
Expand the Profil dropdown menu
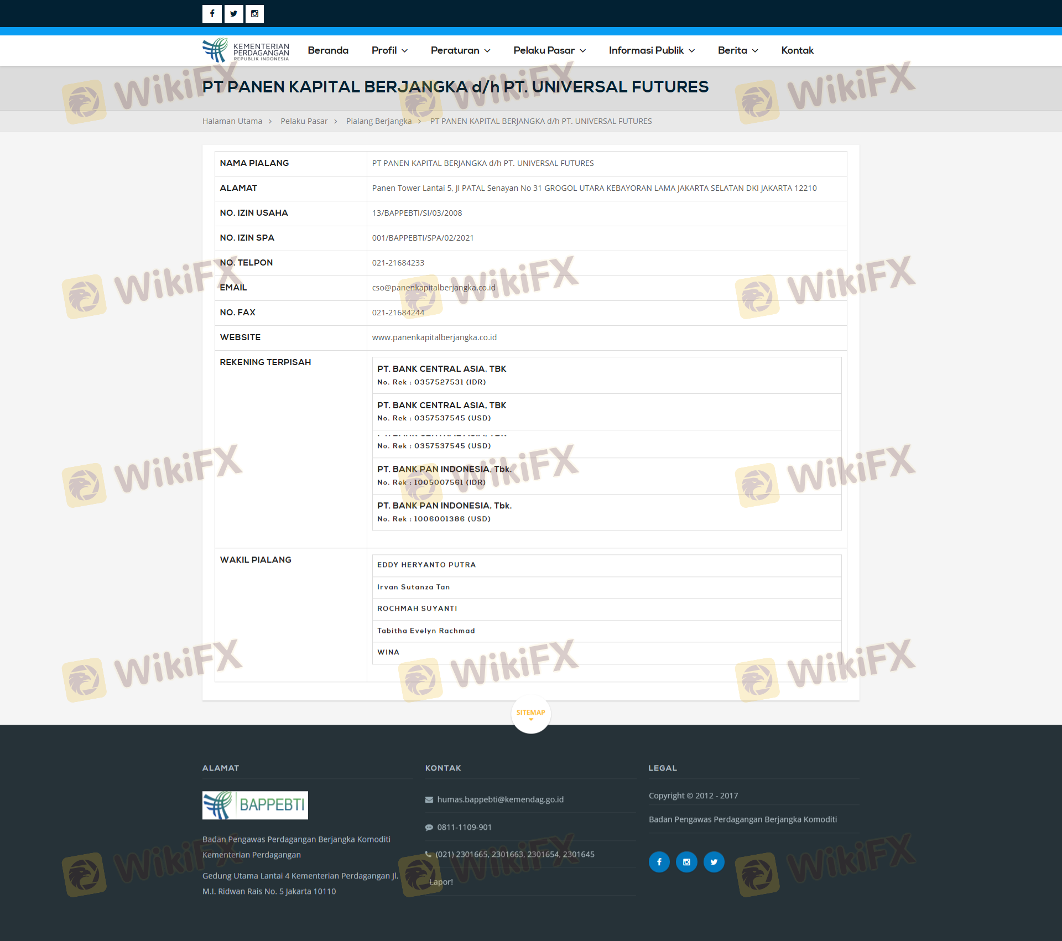pos(389,50)
